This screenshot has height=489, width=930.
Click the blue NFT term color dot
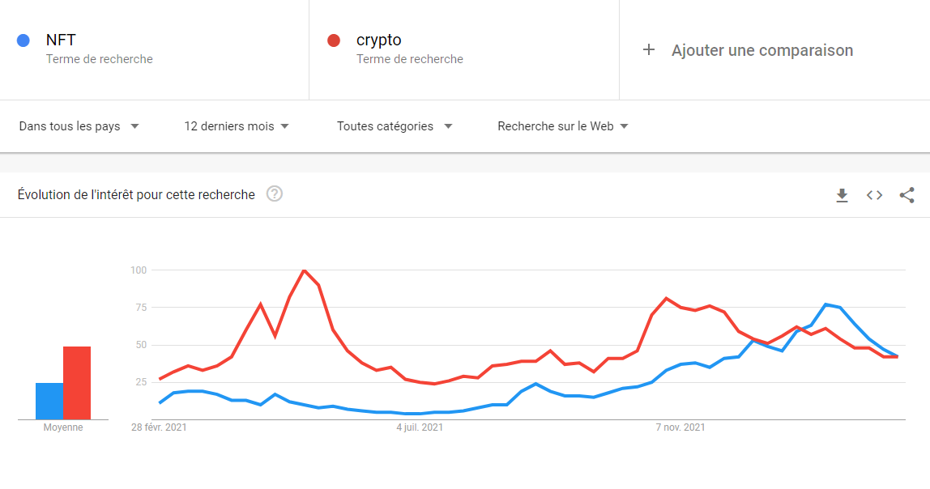pos(22,40)
